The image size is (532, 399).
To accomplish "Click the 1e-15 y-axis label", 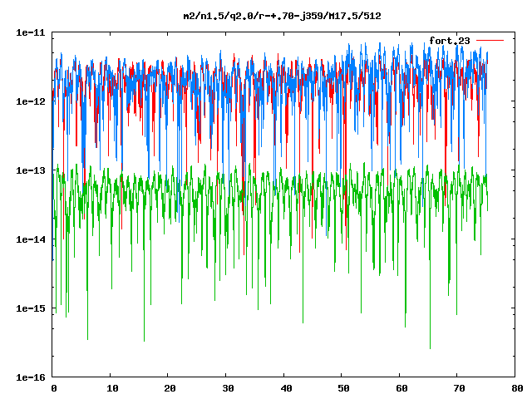I will (31, 308).
